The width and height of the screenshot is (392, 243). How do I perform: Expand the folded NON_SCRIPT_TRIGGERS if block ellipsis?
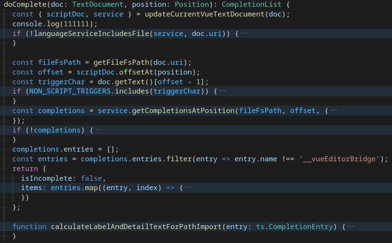coord(222,91)
